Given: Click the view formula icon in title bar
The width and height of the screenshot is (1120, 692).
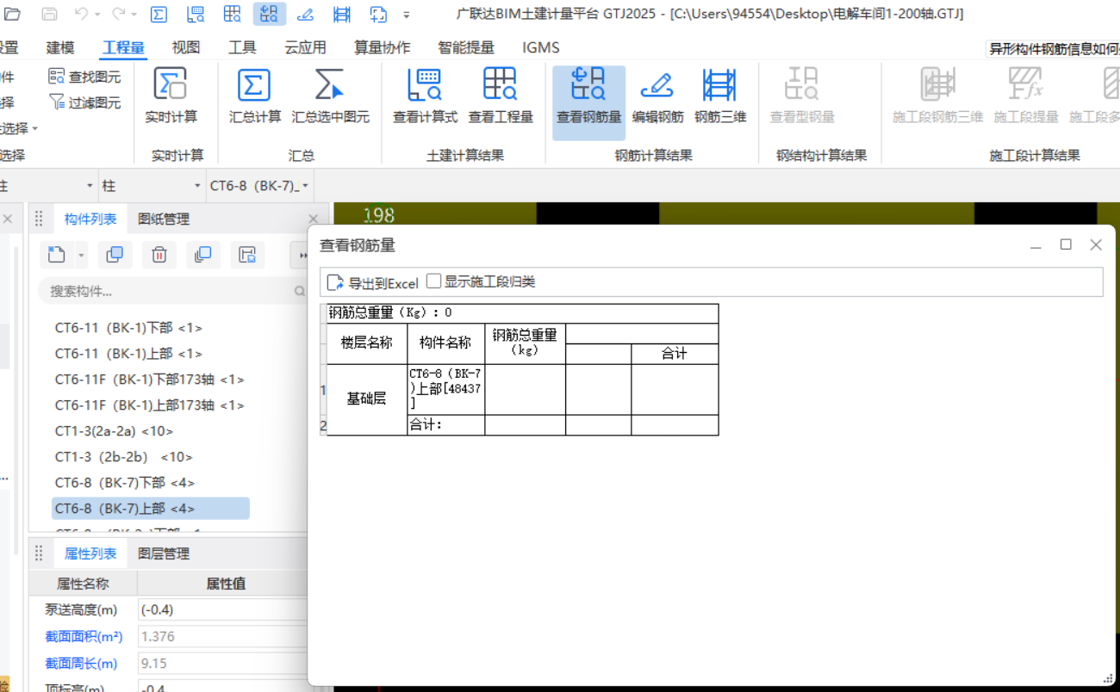Looking at the screenshot, I should click(196, 14).
